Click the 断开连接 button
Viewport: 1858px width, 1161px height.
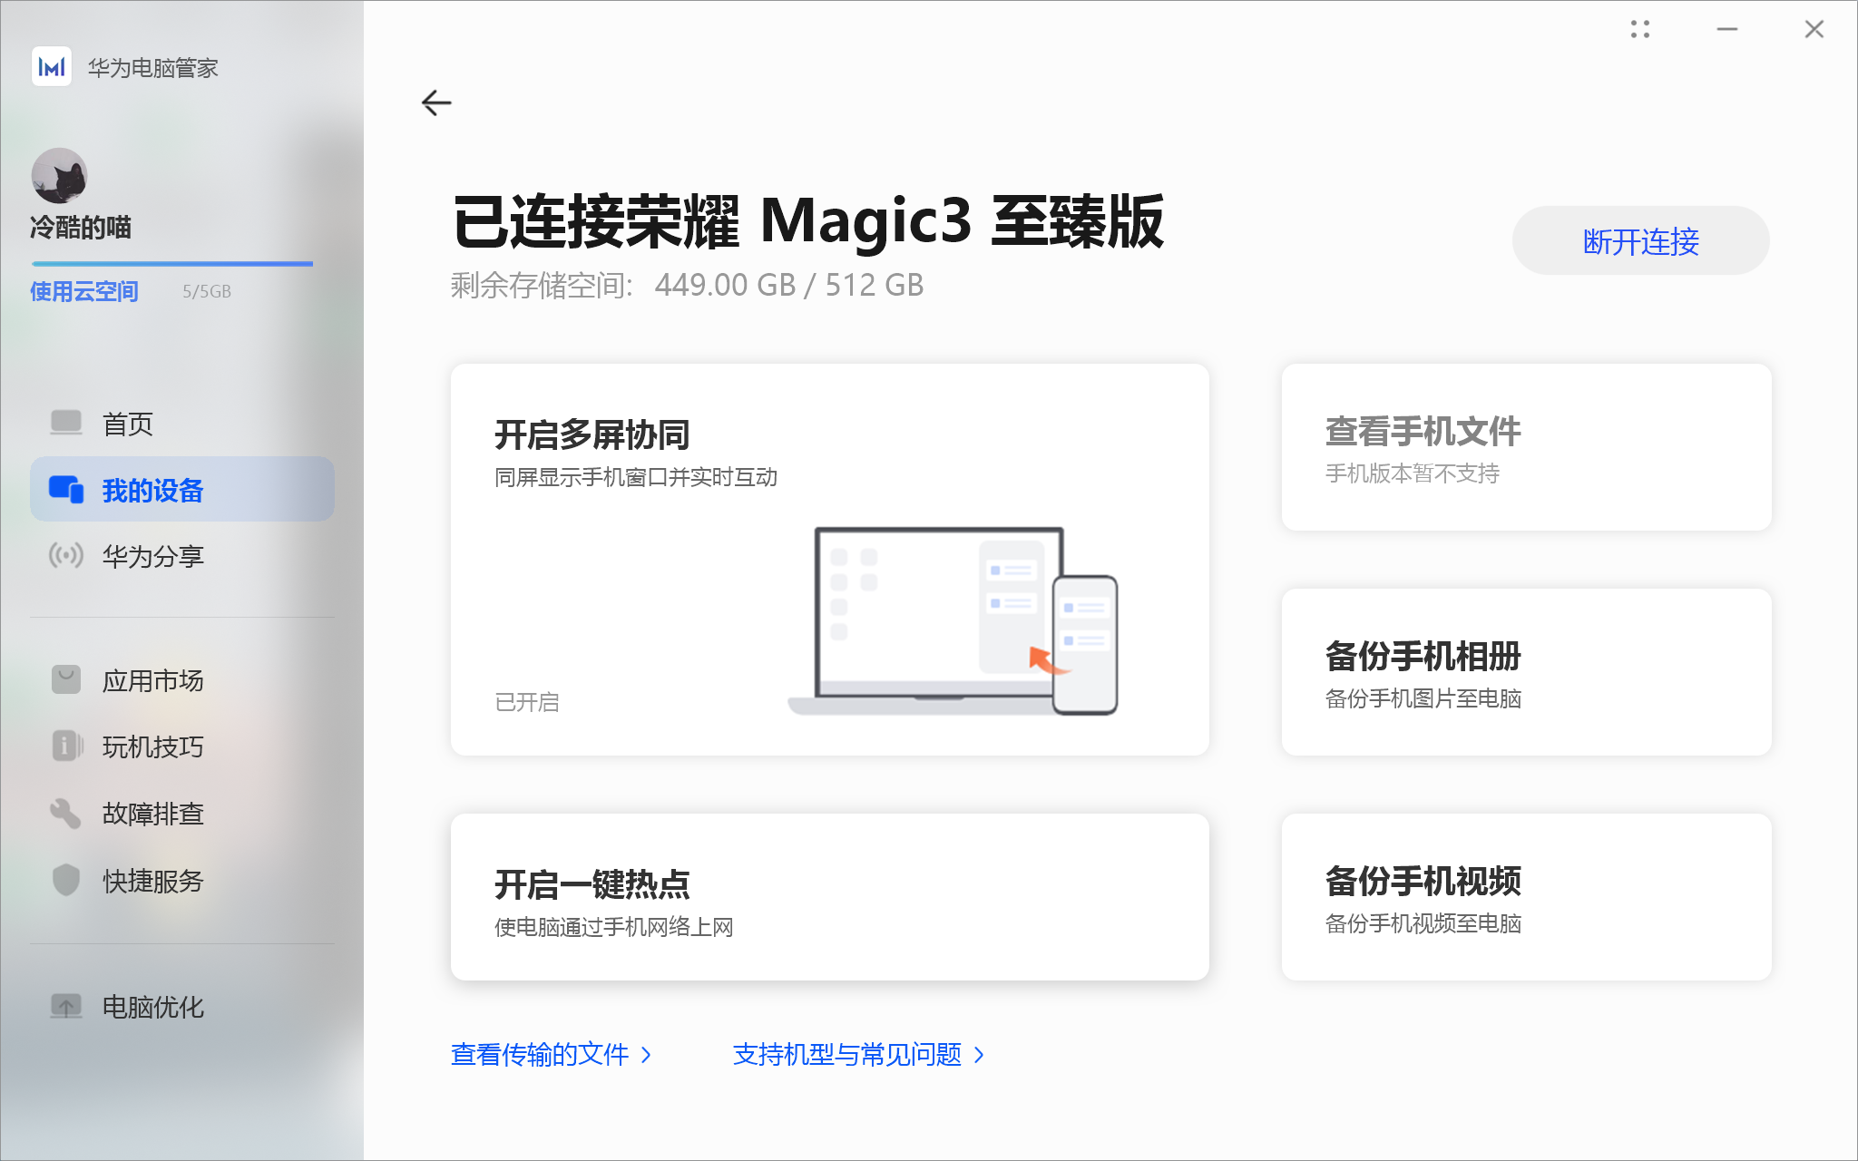coord(1640,241)
